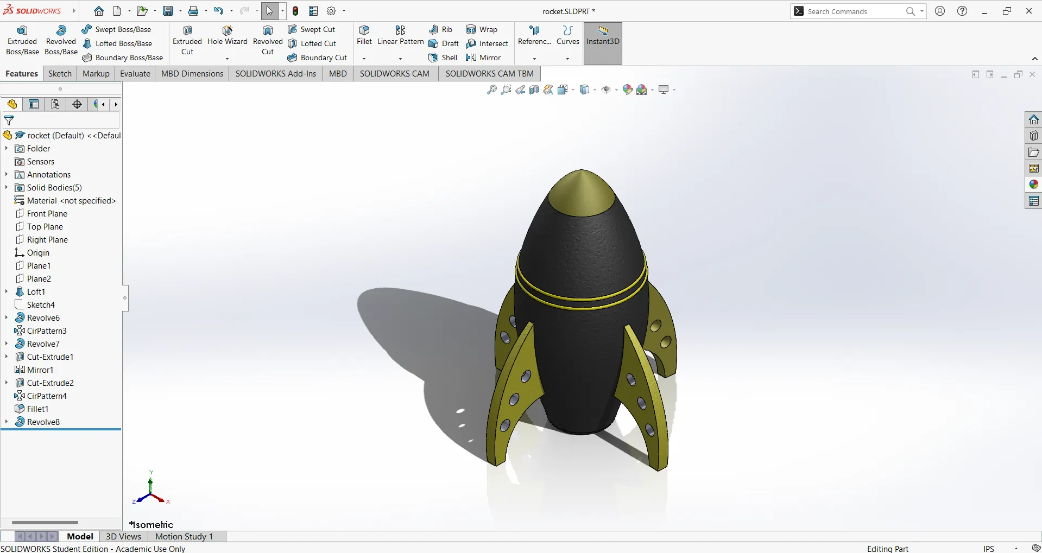
Task: Click the Undo icon
Action: 218,11
